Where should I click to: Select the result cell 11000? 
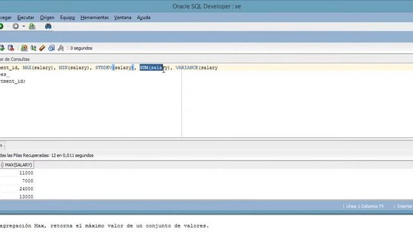click(17, 173)
